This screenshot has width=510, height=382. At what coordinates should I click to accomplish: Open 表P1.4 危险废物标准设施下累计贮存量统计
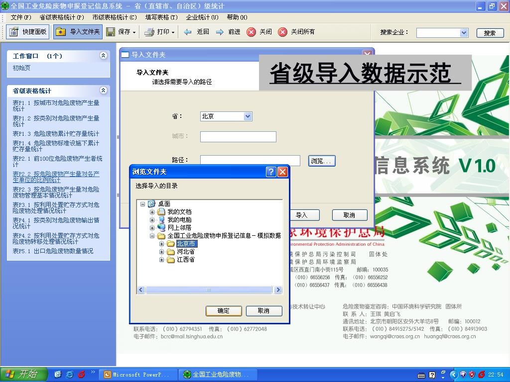[x=56, y=146]
